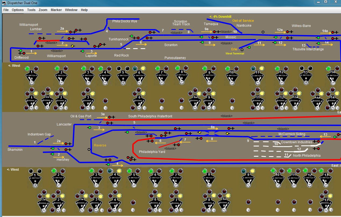Screen dimensions: 341x217
Task: Open the Tools menu
Action: pos(31,10)
